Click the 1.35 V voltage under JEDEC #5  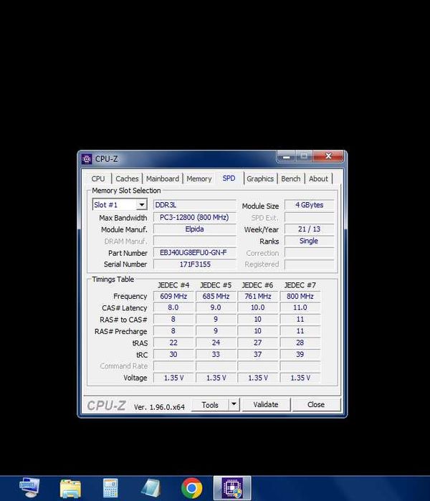tap(216, 378)
